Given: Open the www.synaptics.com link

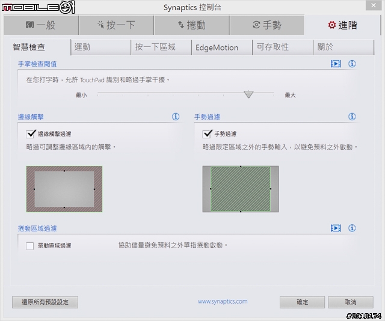Looking at the screenshot, I should (223, 301).
